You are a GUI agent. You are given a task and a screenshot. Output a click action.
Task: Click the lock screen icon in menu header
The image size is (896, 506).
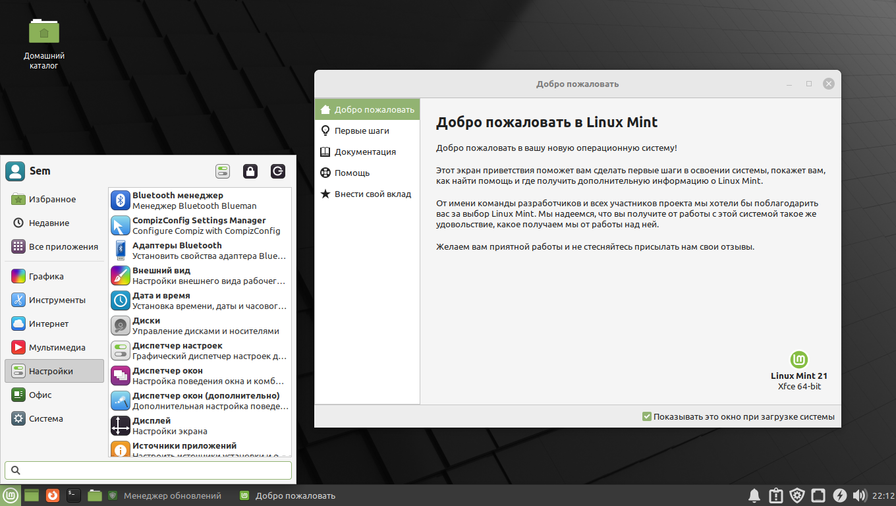click(x=250, y=171)
